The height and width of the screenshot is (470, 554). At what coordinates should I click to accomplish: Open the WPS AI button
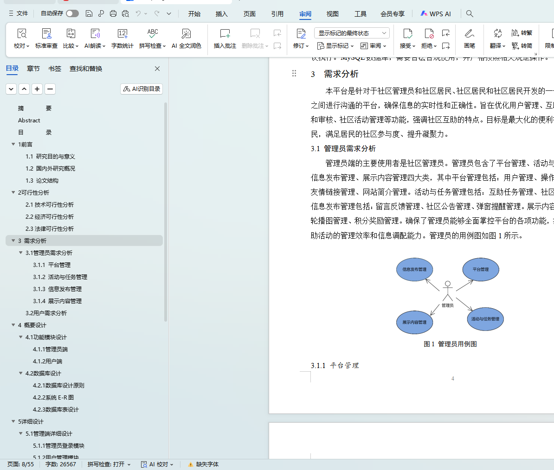click(436, 14)
